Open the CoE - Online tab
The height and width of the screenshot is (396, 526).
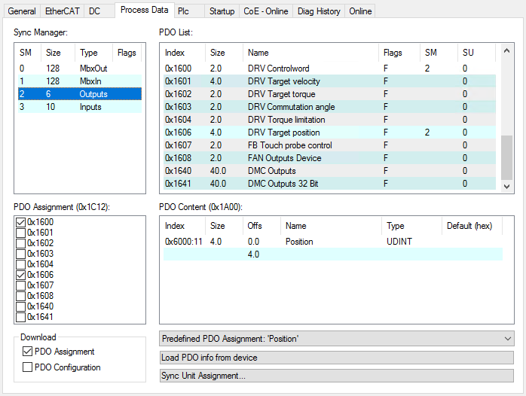pyautogui.click(x=266, y=11)
